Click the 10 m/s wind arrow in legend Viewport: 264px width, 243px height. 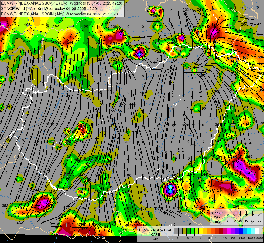pyautogui.click(x=234, y=213)
